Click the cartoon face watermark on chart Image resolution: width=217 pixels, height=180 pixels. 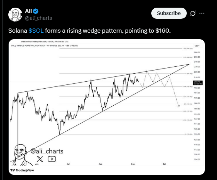[x=21, y=154]
